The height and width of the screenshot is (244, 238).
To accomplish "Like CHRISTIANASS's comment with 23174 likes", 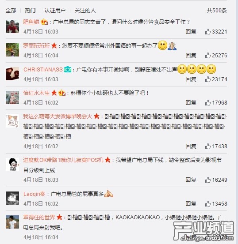I will tap(208, 79).
